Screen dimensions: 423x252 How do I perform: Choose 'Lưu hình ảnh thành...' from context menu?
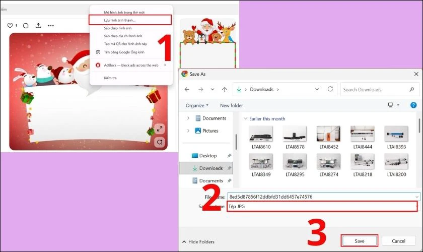(x=130, y=20)
